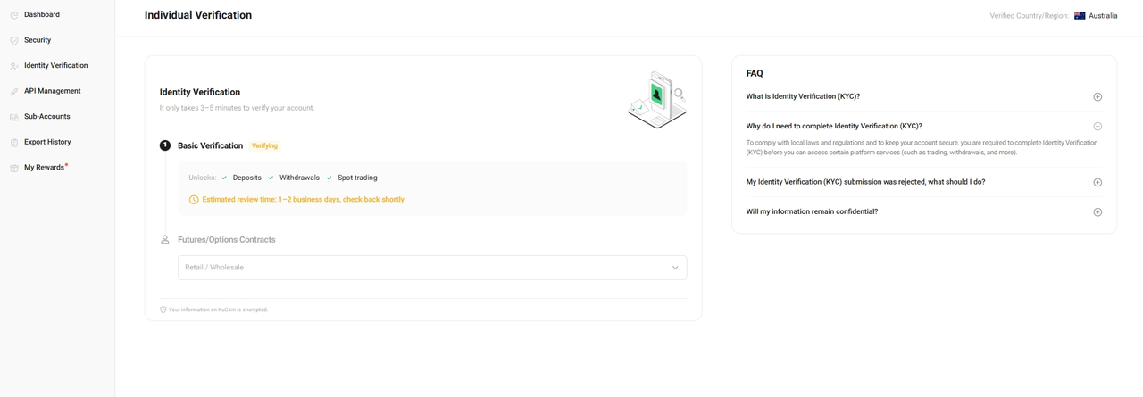
Task: Open Identity Verification in the sidebar
Action: 55,66
